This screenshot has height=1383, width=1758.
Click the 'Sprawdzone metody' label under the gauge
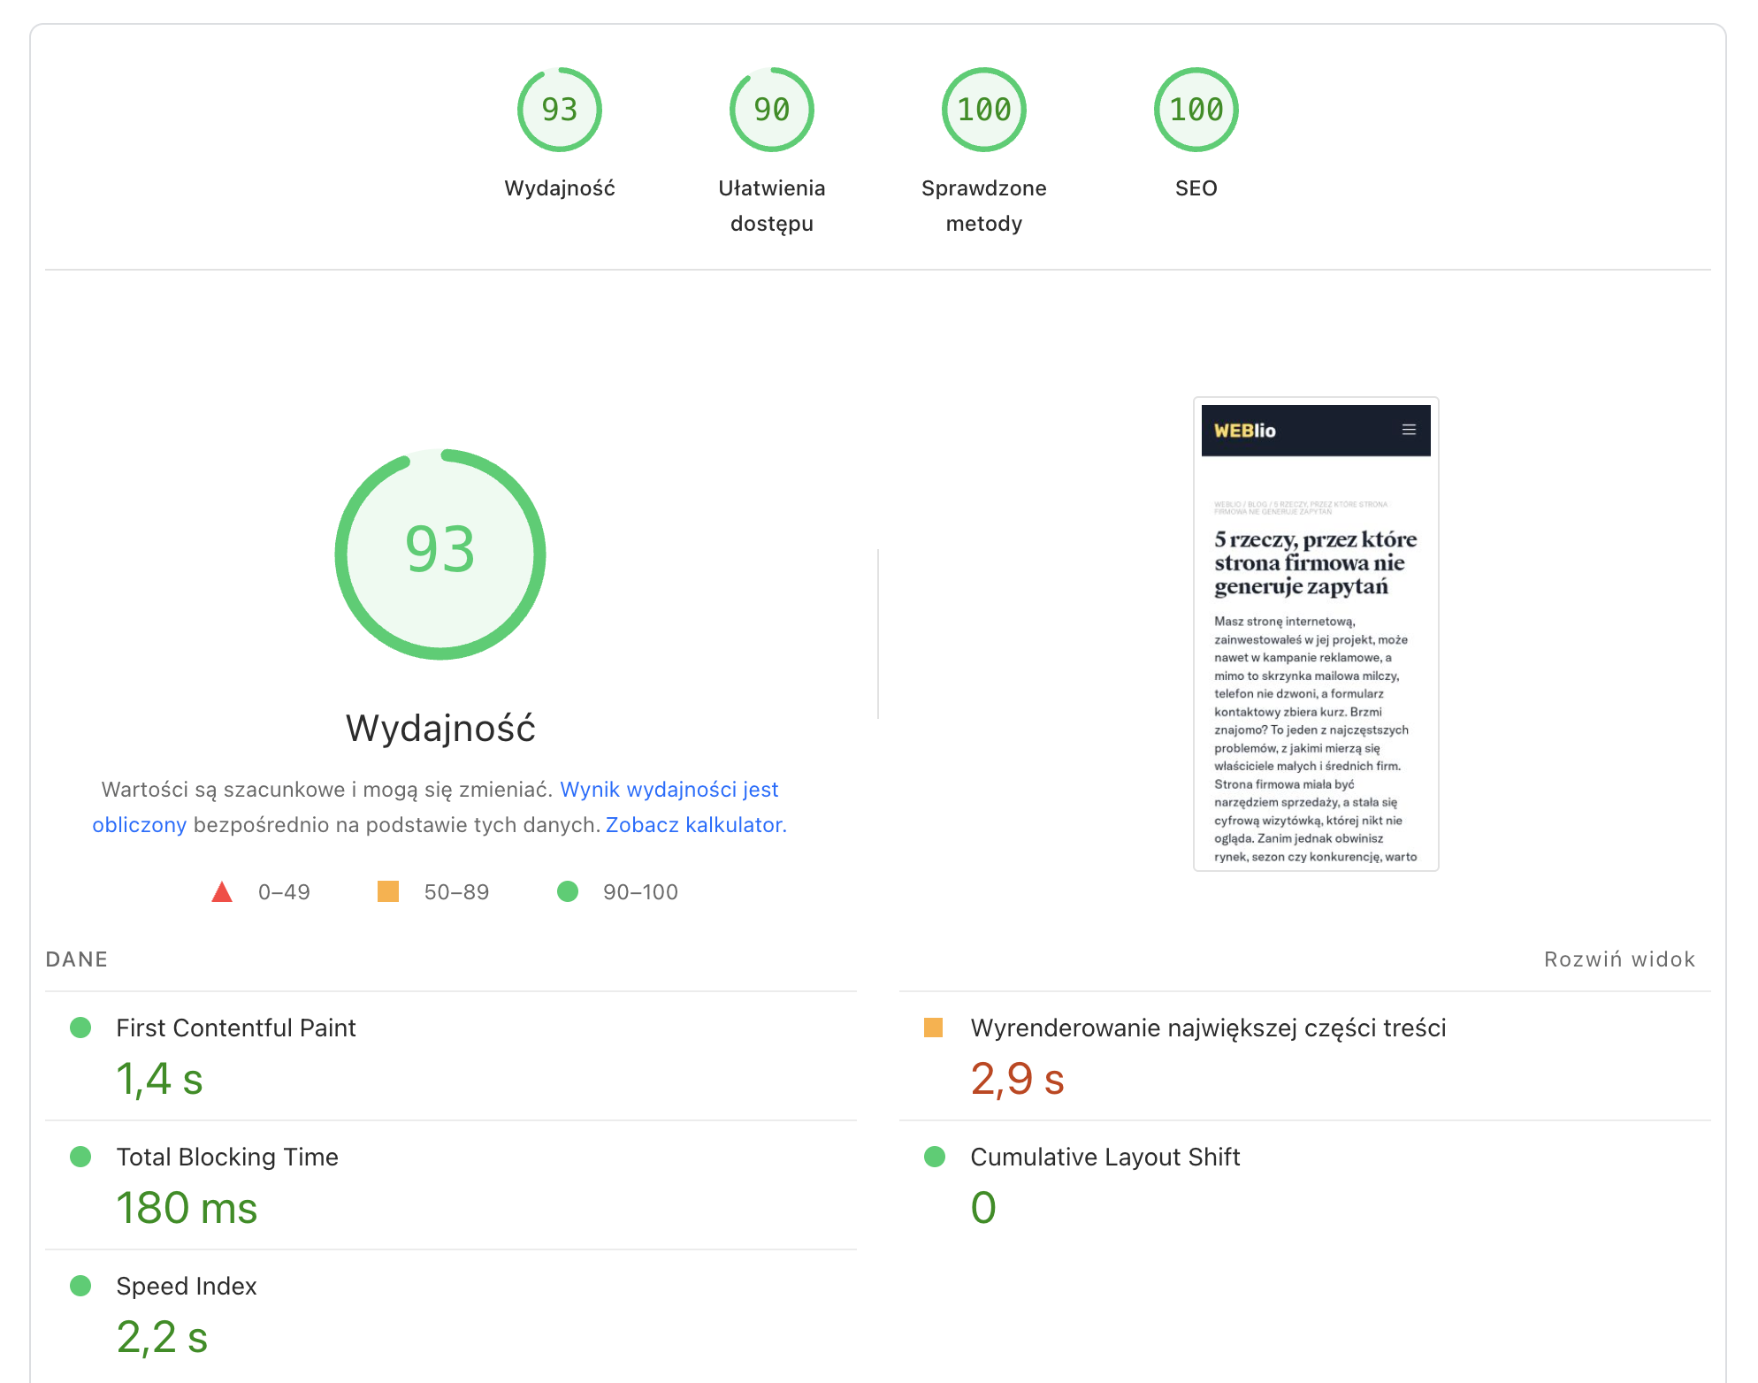tap(983, 205)
